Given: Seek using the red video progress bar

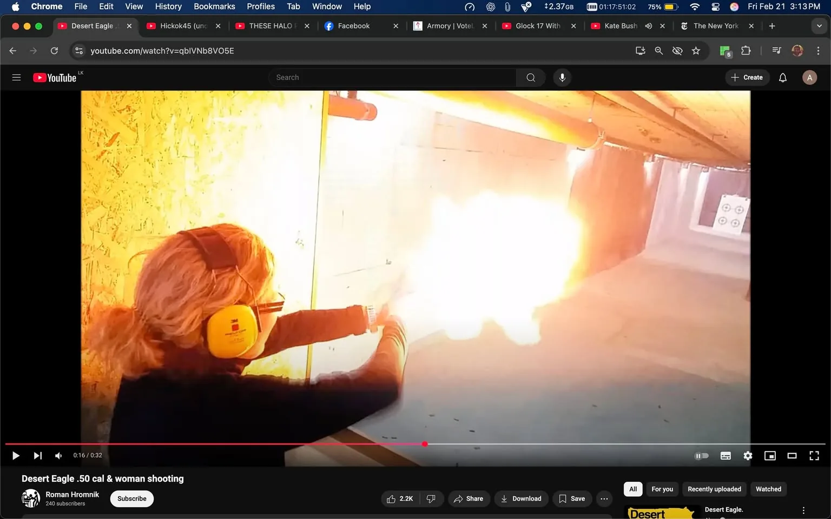Looking at the screenshot, I should pyautogui.click(x=424, y=444).
